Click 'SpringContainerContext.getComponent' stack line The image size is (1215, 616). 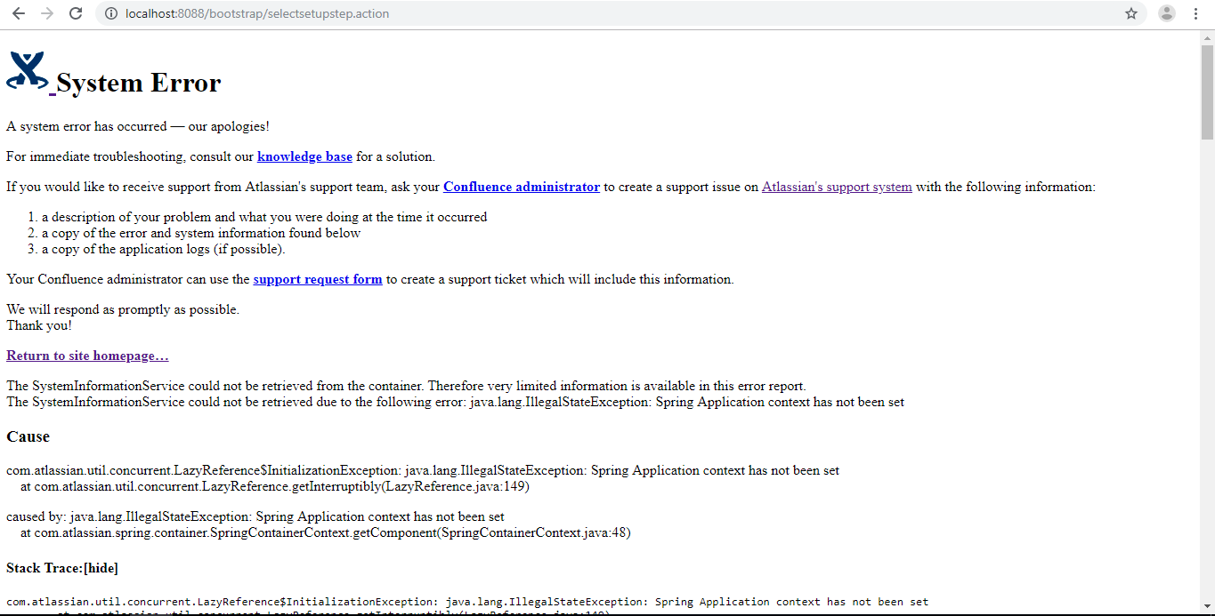click(326, 532)
